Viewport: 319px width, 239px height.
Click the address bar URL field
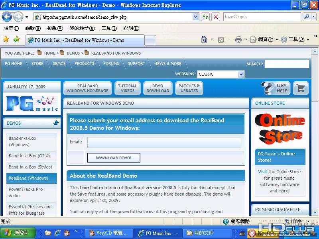(x=113, y=17)
